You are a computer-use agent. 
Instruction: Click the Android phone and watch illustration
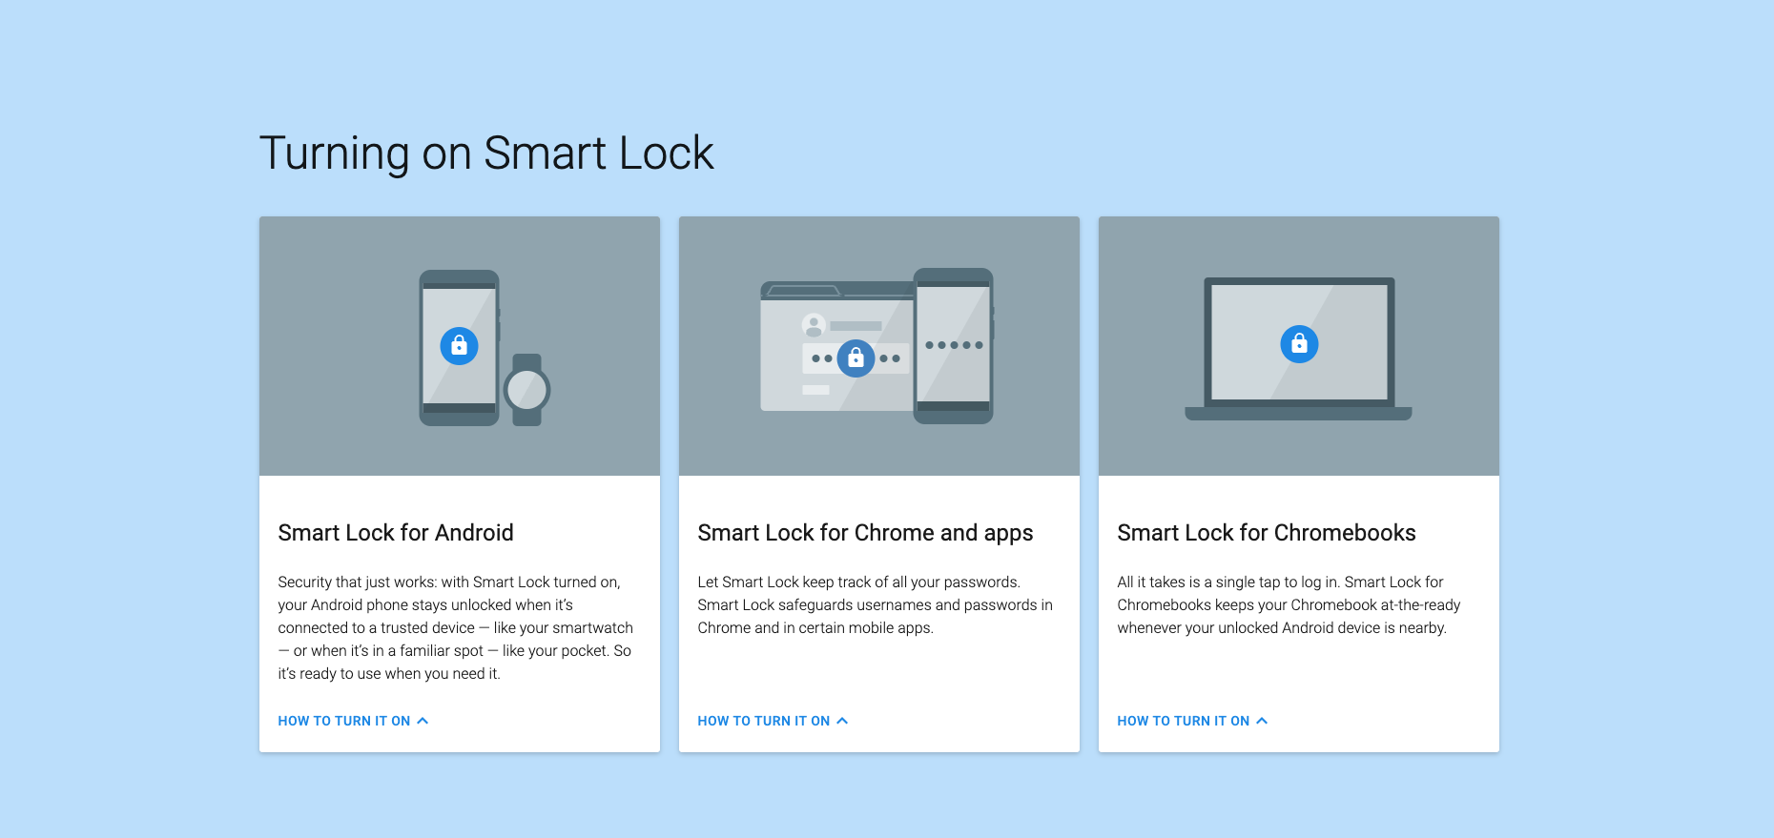[485, 347]
